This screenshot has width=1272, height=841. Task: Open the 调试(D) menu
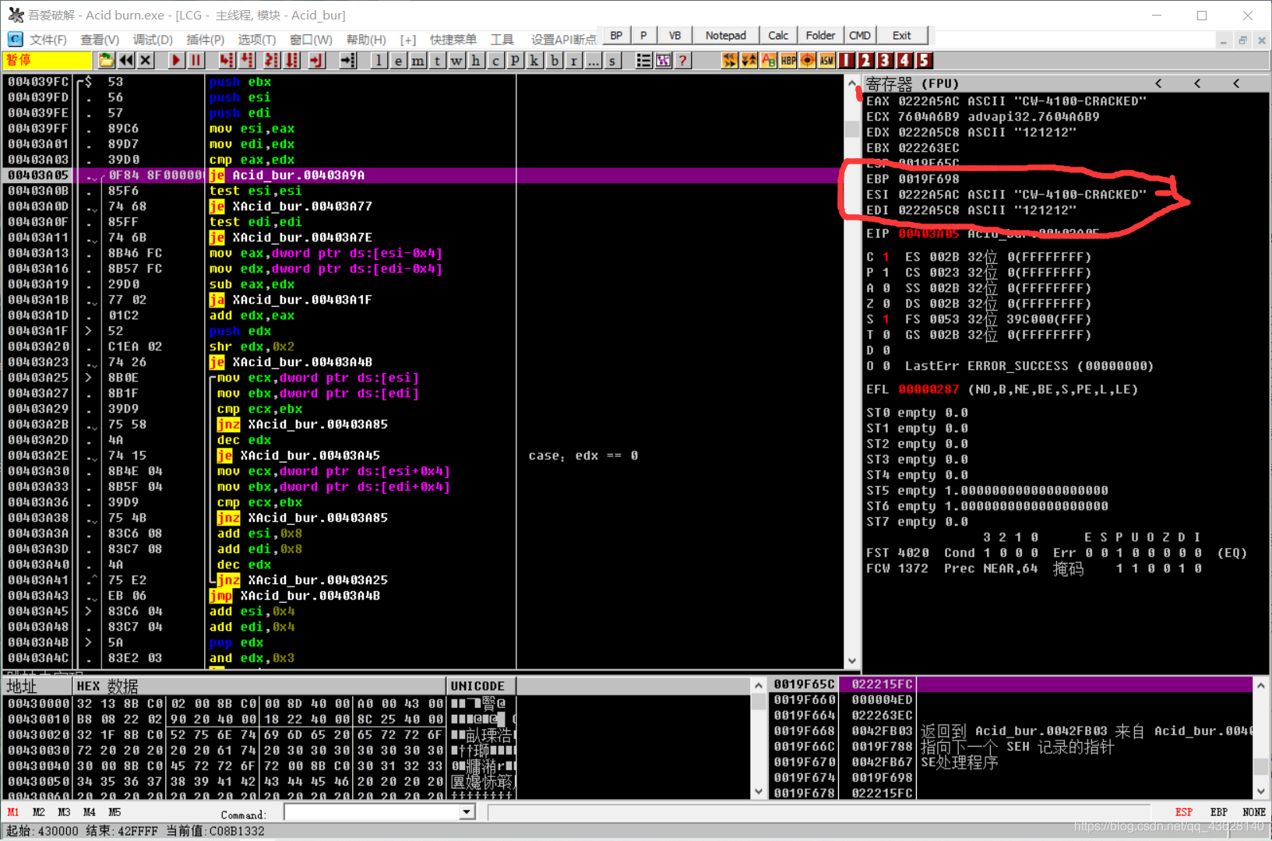153,39
